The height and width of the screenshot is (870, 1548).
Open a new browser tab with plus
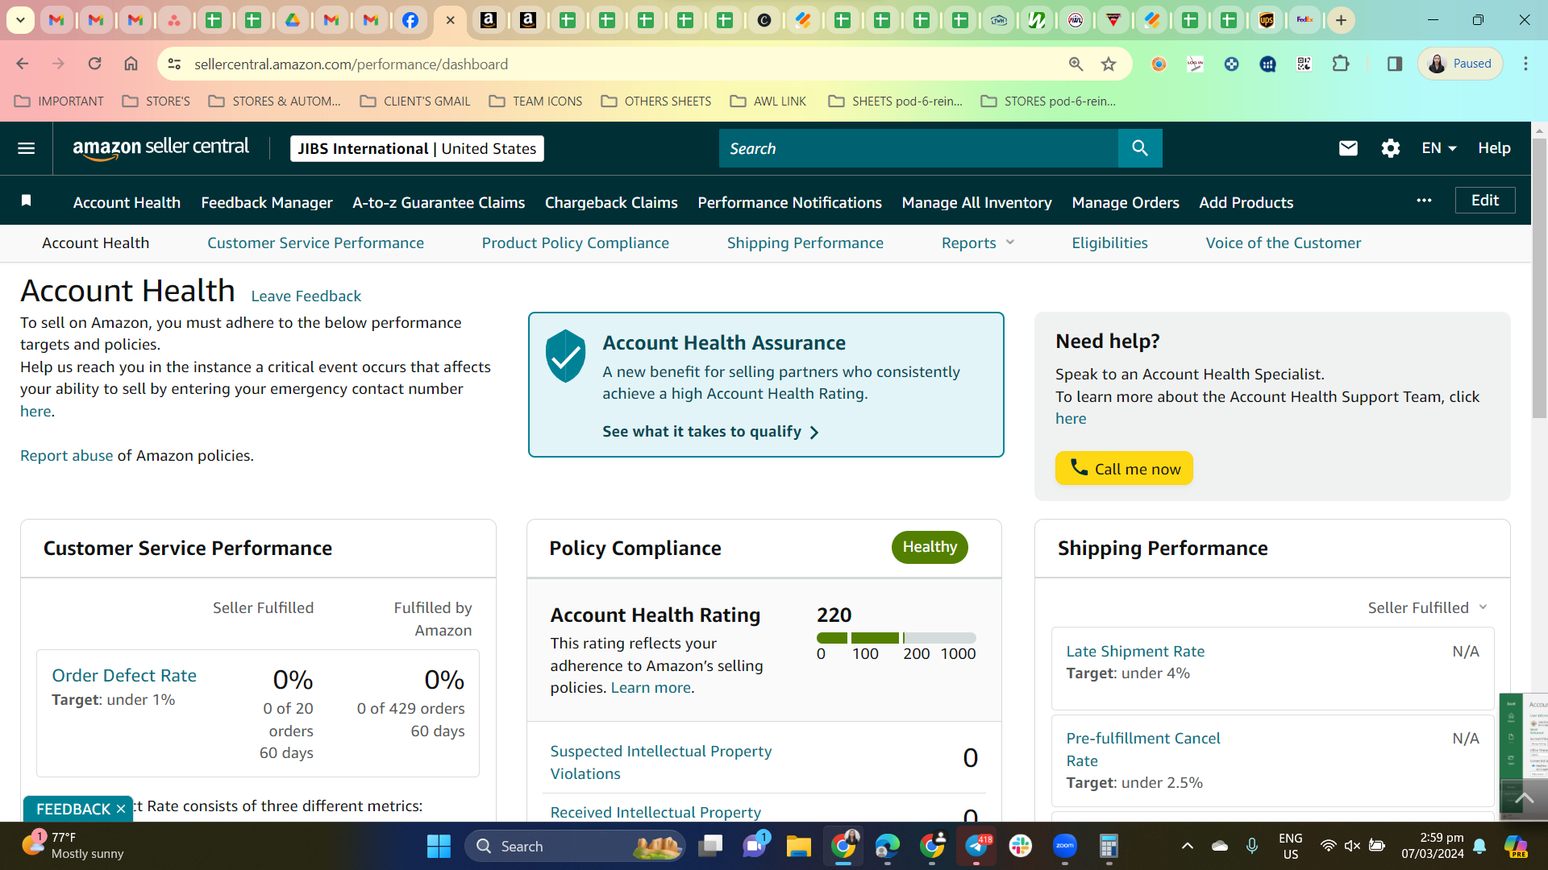tap(1341, 20)
